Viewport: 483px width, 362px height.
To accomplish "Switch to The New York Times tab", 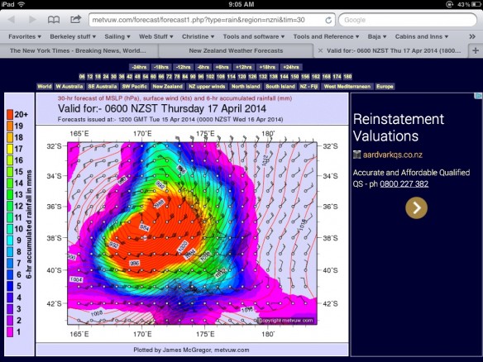I will [78, 50].
